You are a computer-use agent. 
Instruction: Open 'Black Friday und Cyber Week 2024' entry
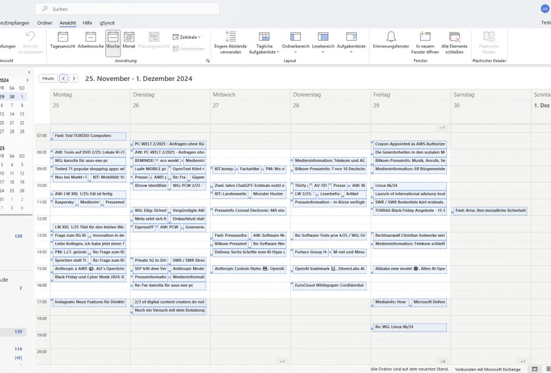(89, 277)
